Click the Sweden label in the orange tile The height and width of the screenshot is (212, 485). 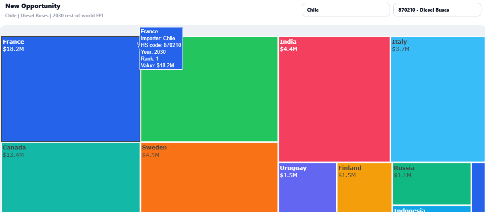point(154,147)
